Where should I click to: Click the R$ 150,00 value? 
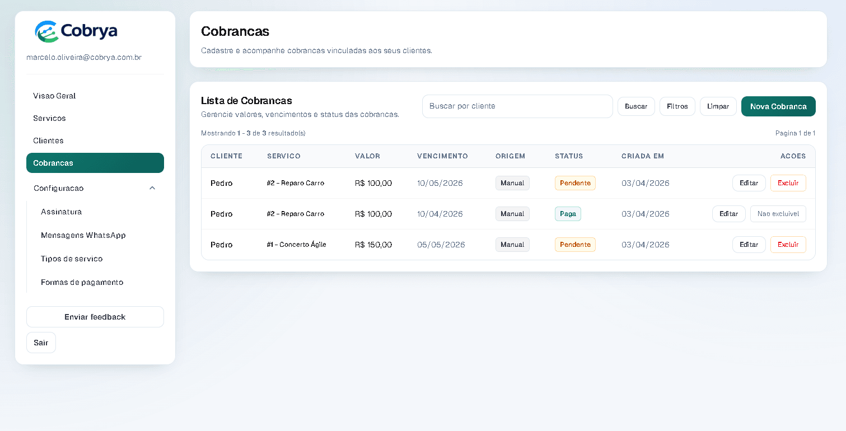point(373,245)
